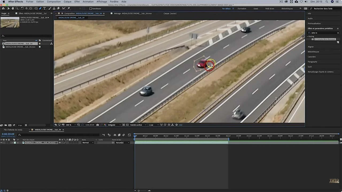Image resolution: width=342 pixels, height=192 pixels.
Task: Select the Hand tool
Action: (13, 8)
